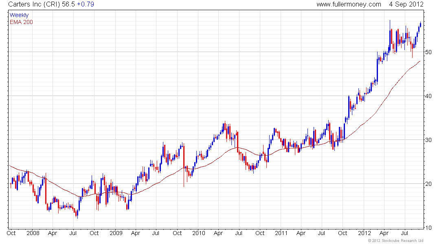Click the 20 price axis label
The height and width of the screenshot is (244, 448).
click(428, 184)
